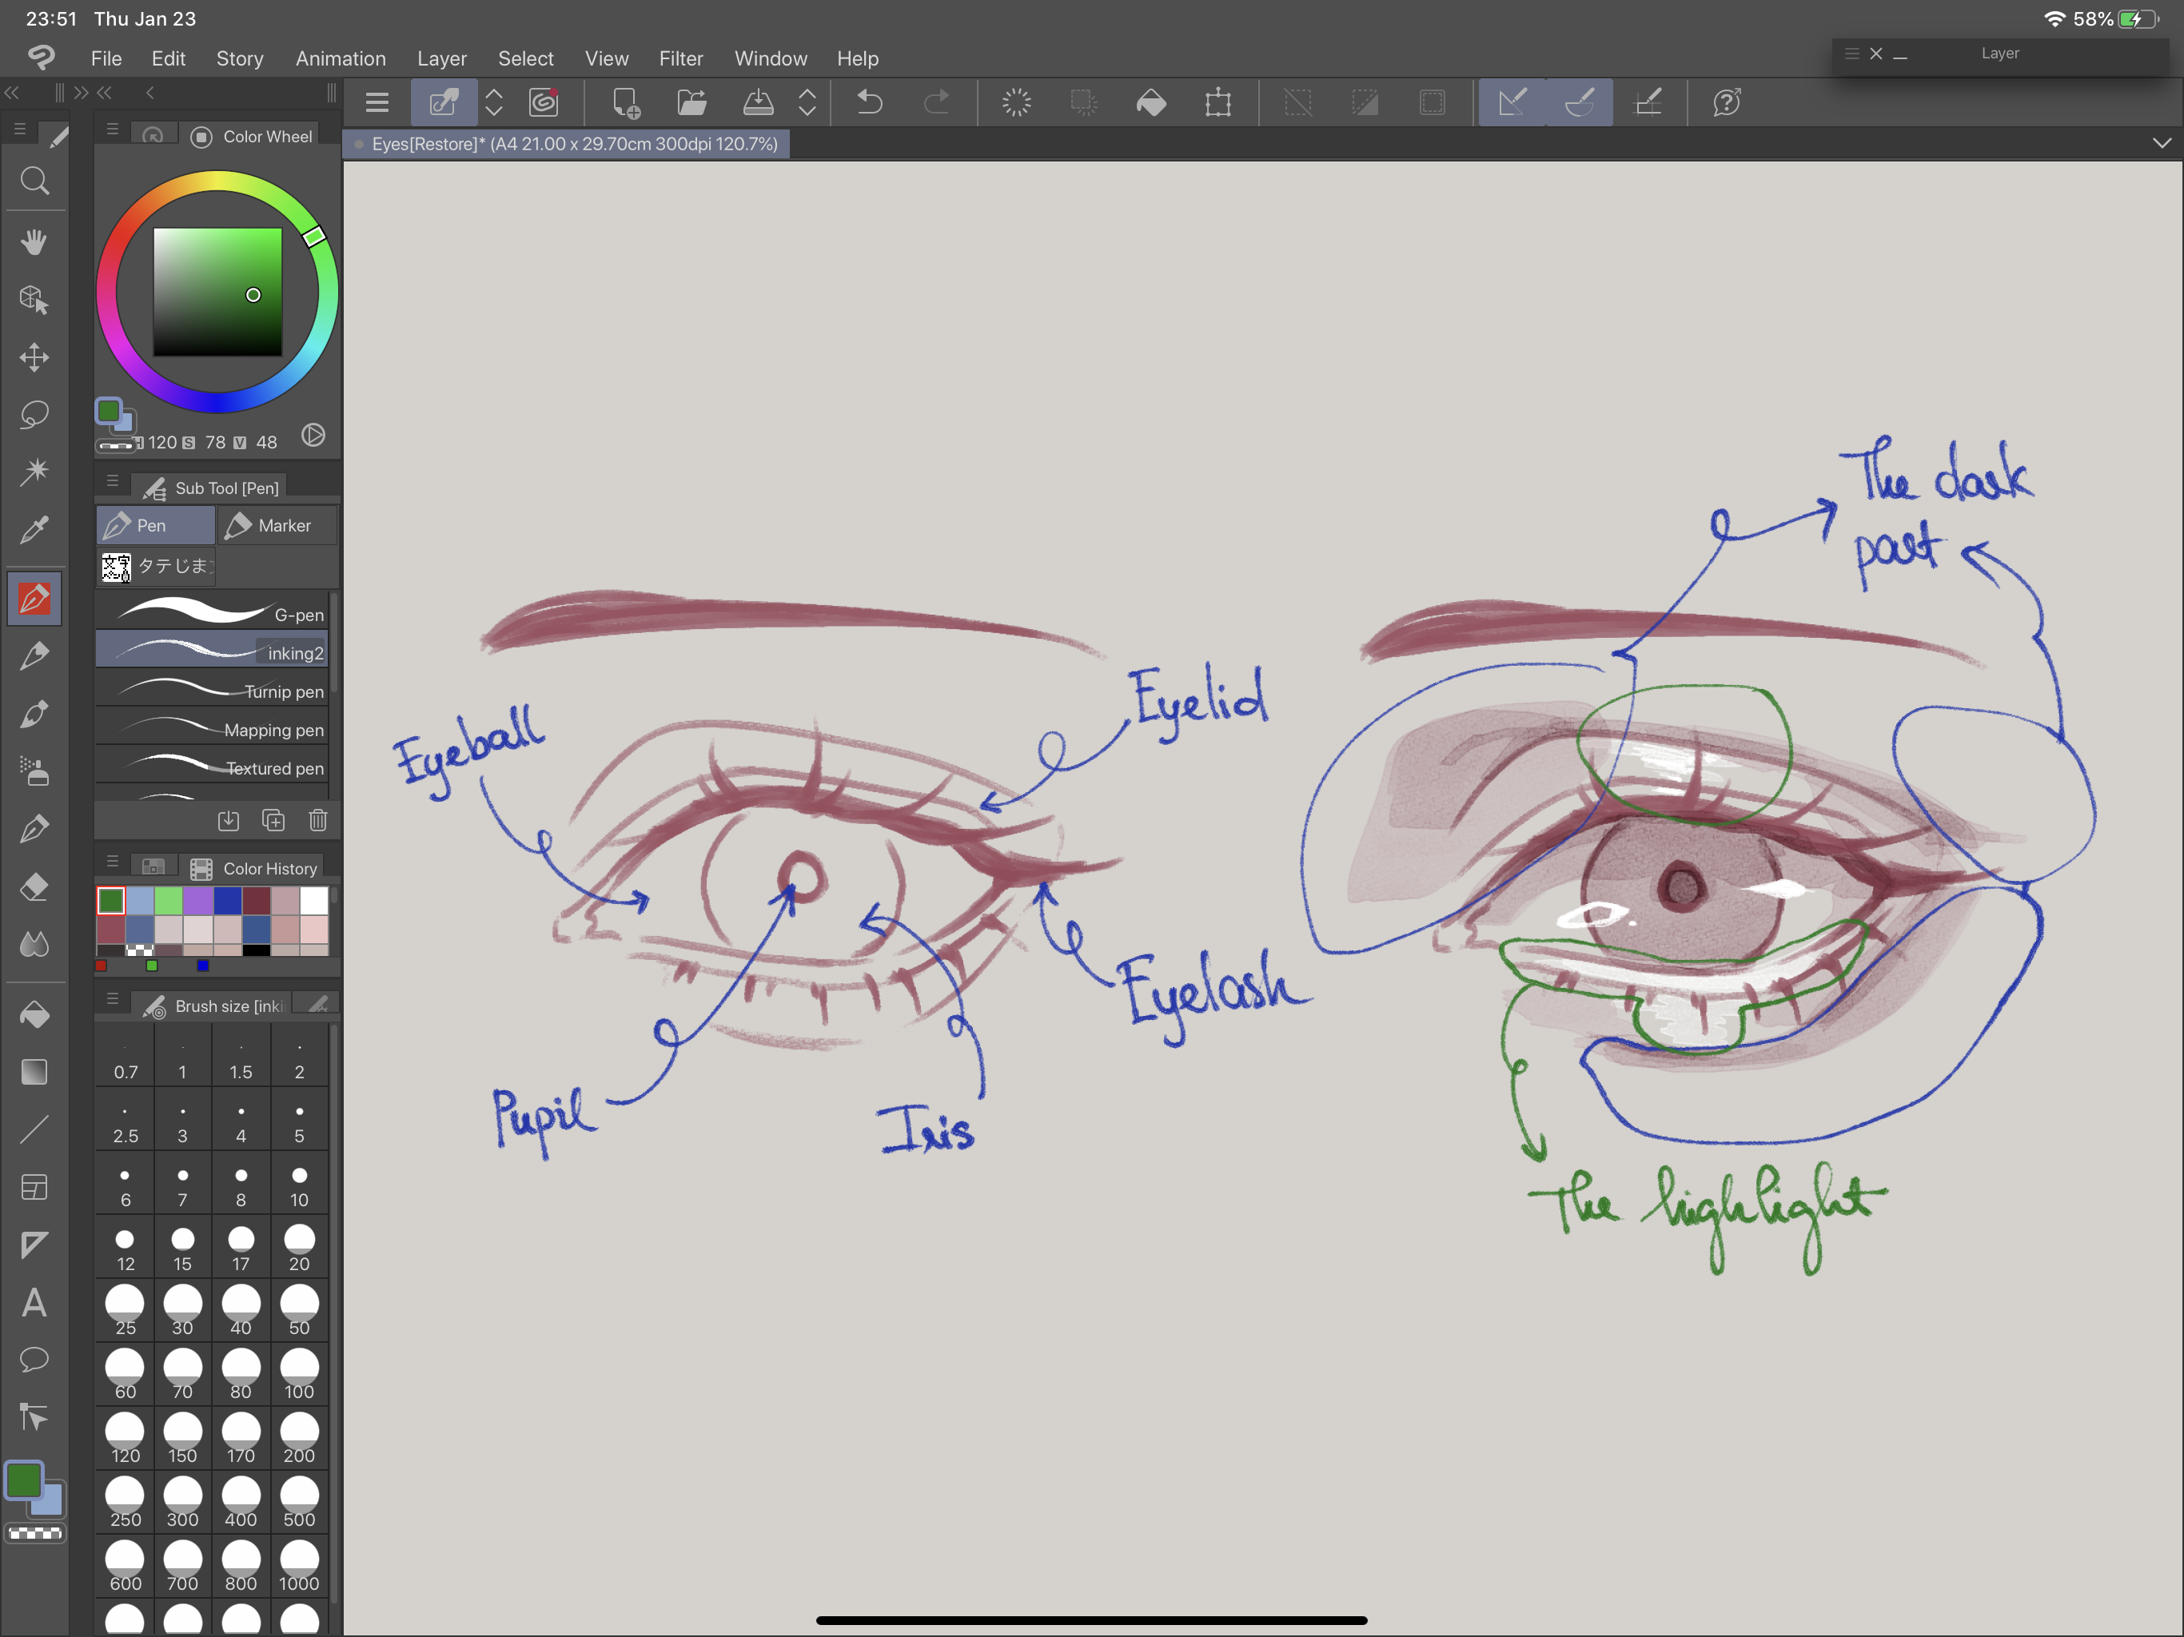The width and height of the screenshot is (2184, 1637).
Task: Toggle Snap to Grid button
Action: [1648, 102]
